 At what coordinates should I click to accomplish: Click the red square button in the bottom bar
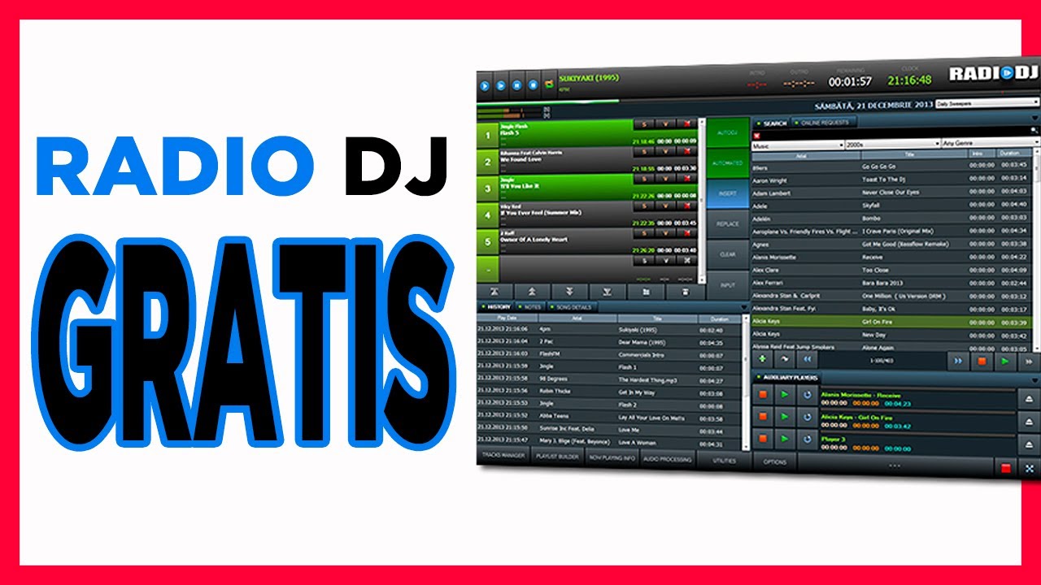[x=1006, y=469]
